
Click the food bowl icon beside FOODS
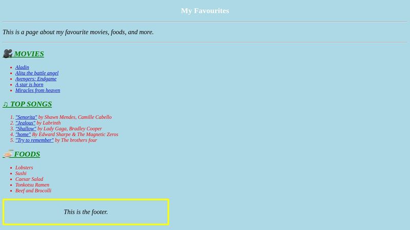(8, 154)
